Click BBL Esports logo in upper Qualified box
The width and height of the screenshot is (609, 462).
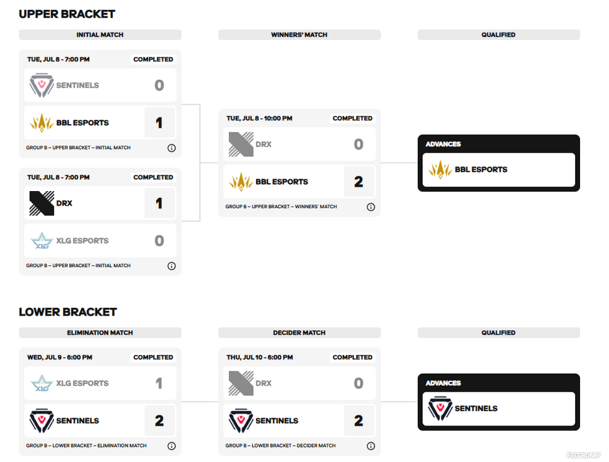440,170
